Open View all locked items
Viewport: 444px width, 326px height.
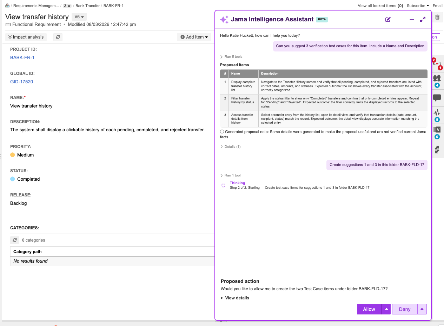[380, 6]
